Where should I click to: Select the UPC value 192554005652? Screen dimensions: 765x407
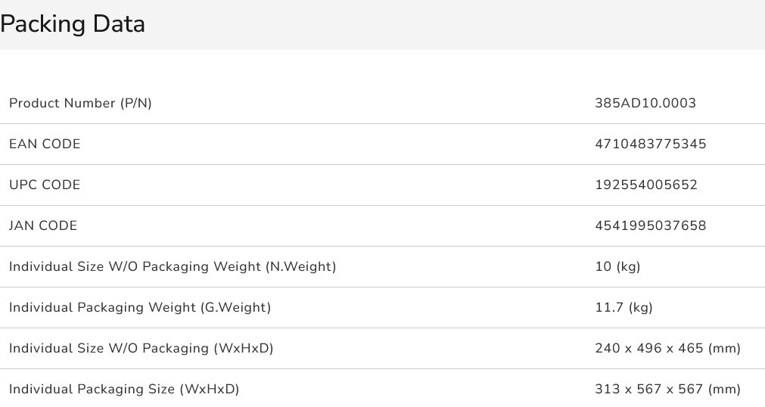click(646, 185)
